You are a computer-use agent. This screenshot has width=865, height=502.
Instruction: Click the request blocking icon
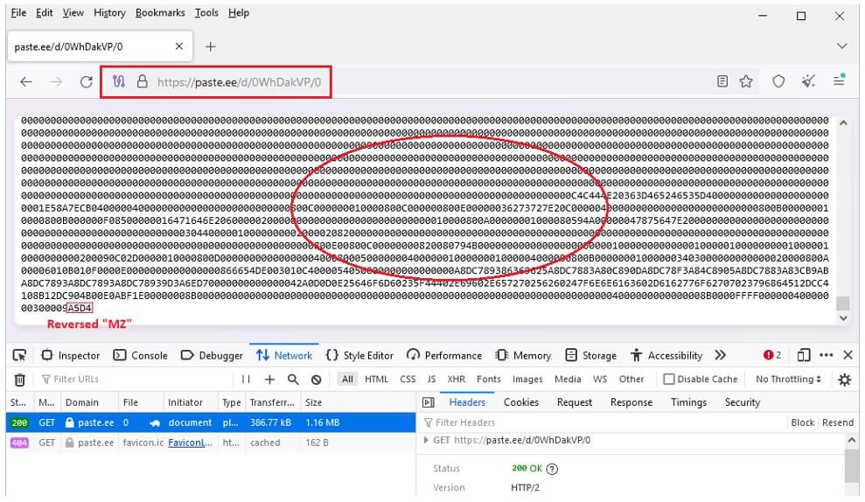pos(316,380)
